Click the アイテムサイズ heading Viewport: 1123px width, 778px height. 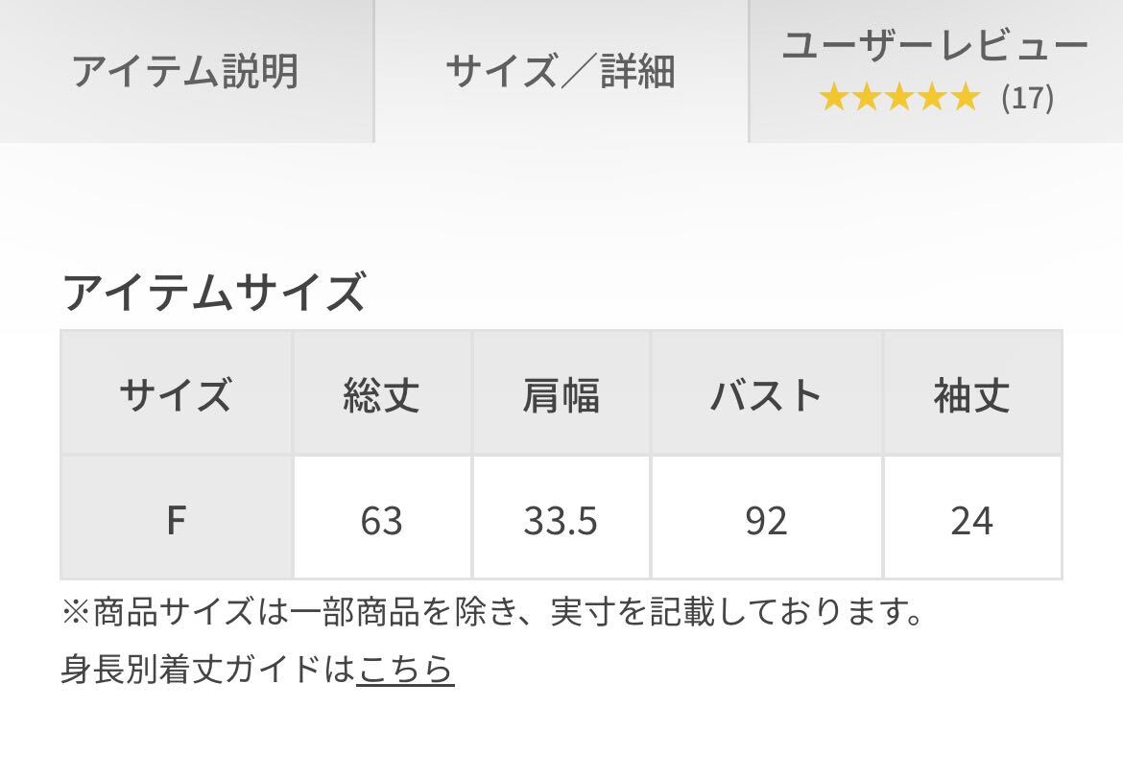click(x=213, y=292)
